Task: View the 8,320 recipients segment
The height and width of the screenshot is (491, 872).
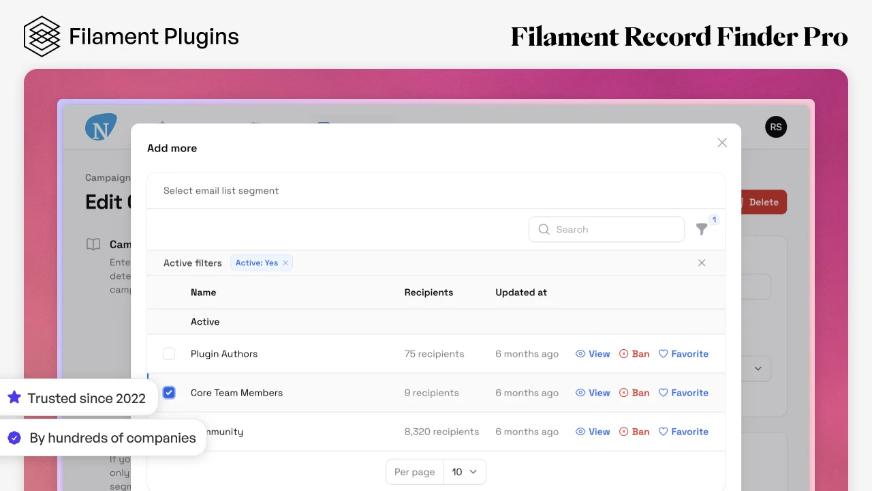Action: tap(593, 432)
